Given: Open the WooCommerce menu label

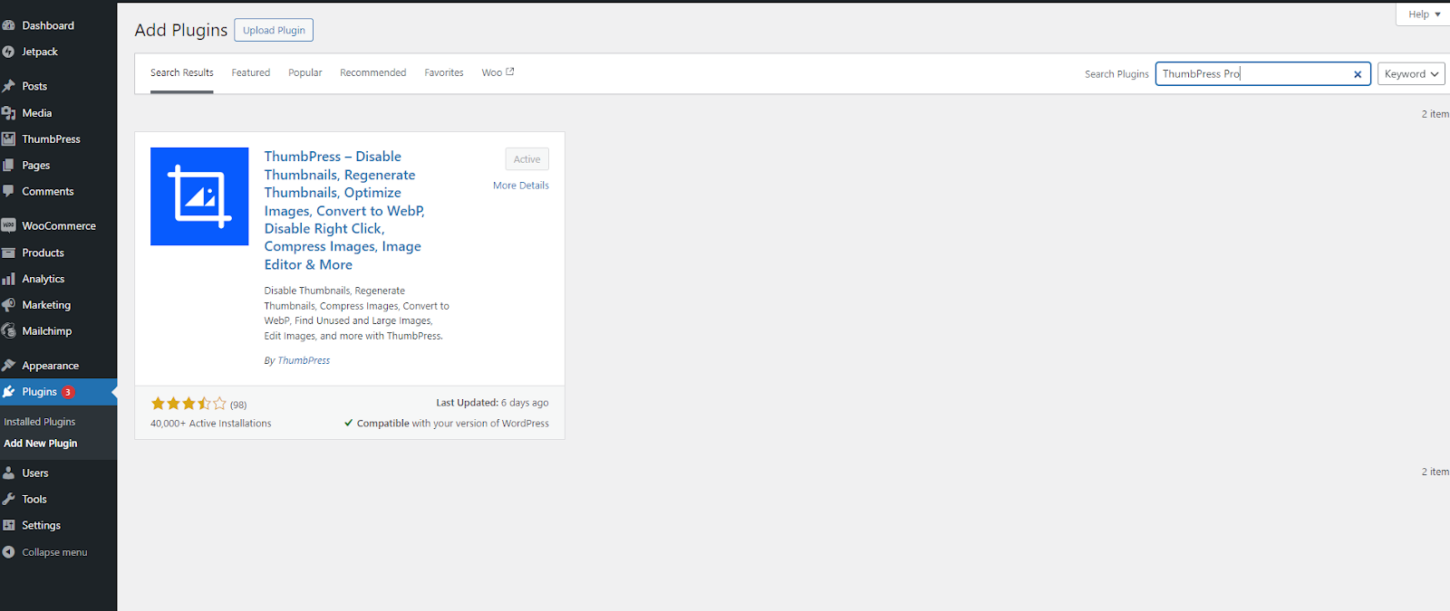Looking at the screenshot, I should [59, 226].
